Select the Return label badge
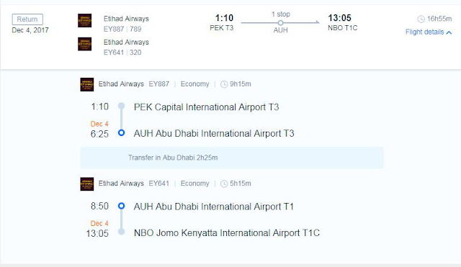Viewport: 461px width, 267px height. (x=27, y=19)
